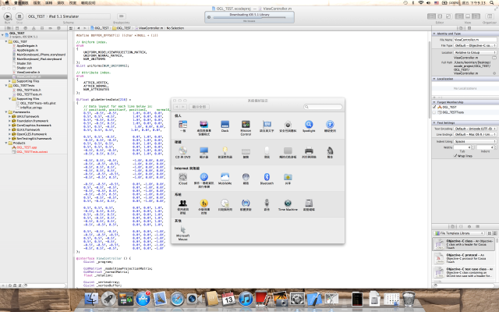
Task: Open CD 與 DVD preferences pane
Action: 183,151
